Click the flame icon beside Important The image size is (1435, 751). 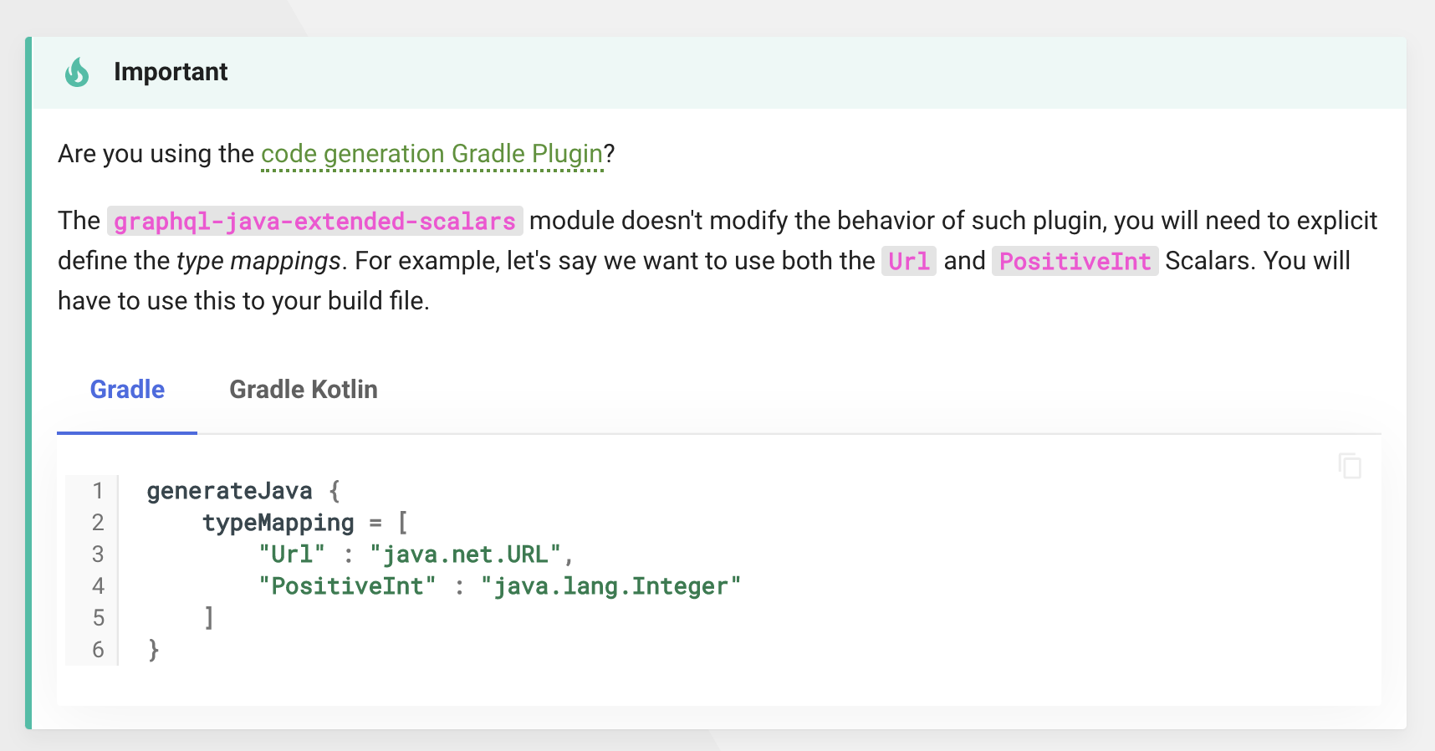pyautogui.click(x=77, y=72)
